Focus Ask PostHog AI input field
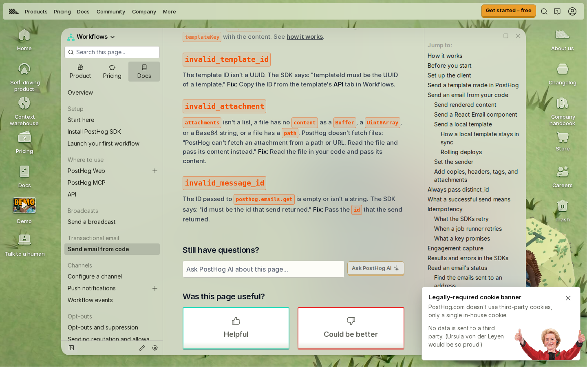587x367 pixels. click(263, 269)
